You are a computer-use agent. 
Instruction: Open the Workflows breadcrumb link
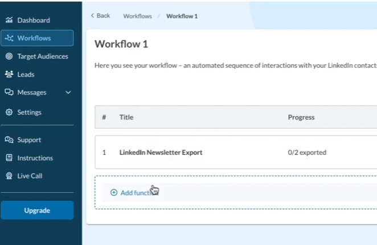tap(137, 16)
